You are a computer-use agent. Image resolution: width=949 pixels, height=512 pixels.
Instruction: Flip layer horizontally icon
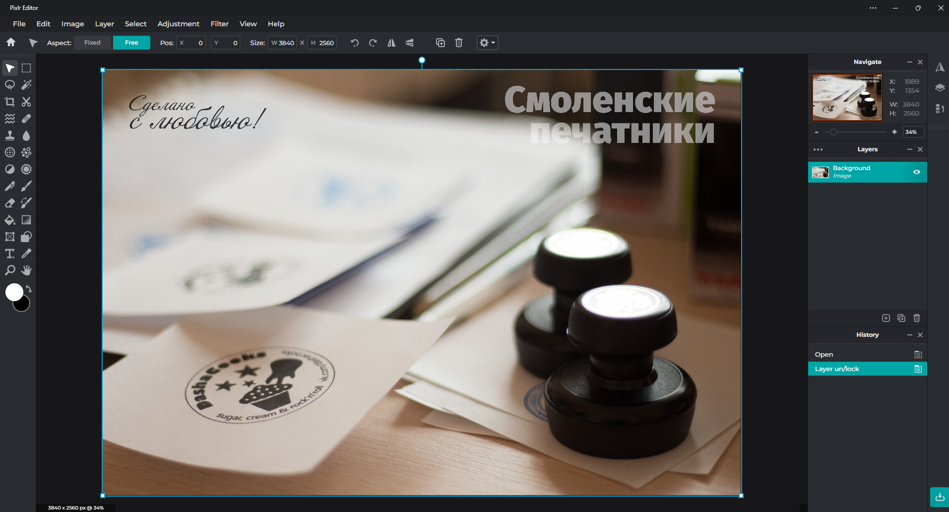pyautogui.click(x=391, y=43)
